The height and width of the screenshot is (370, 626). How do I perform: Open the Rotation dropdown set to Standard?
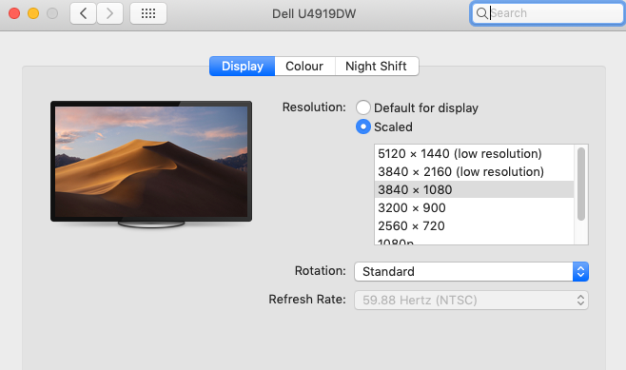(471, 271)
